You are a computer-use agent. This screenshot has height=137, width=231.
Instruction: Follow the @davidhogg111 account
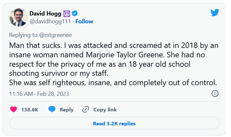84,21
